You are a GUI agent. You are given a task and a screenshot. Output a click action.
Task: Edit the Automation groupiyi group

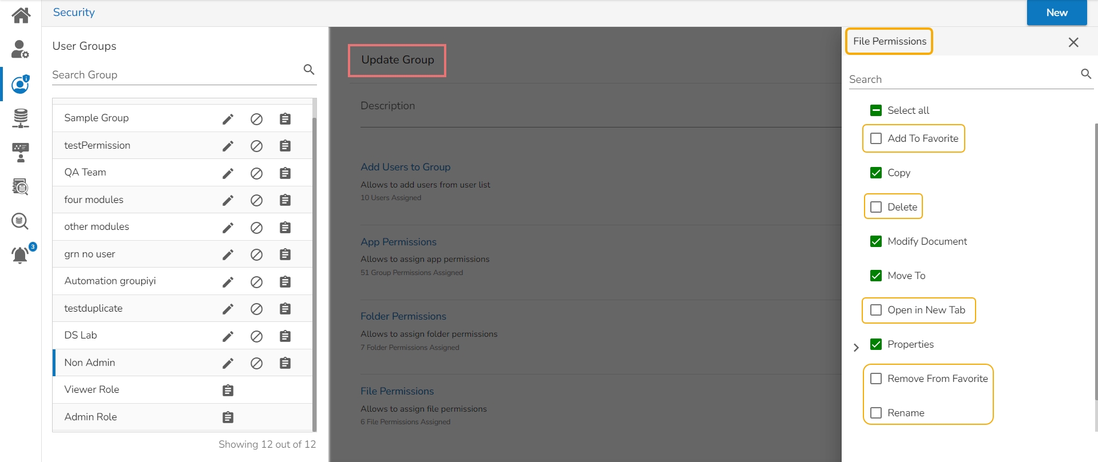228,282
